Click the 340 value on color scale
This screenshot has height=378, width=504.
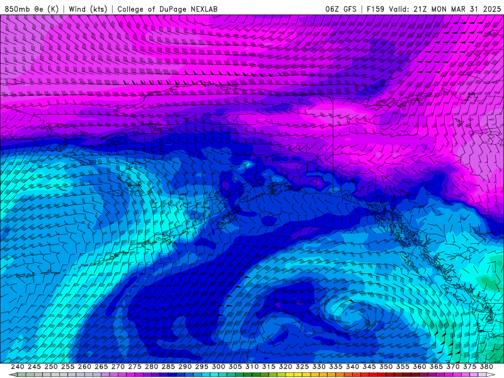(x=353, y=367)
